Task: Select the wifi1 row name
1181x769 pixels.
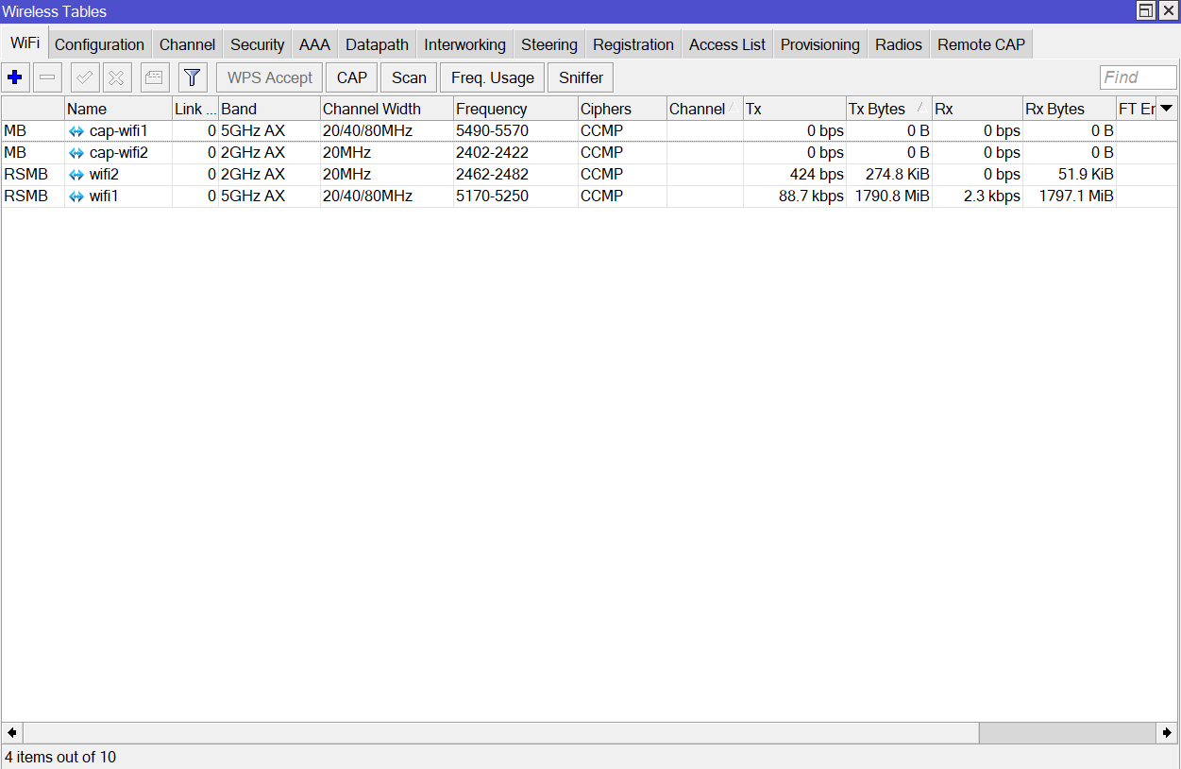Action: tap(104, 196)
